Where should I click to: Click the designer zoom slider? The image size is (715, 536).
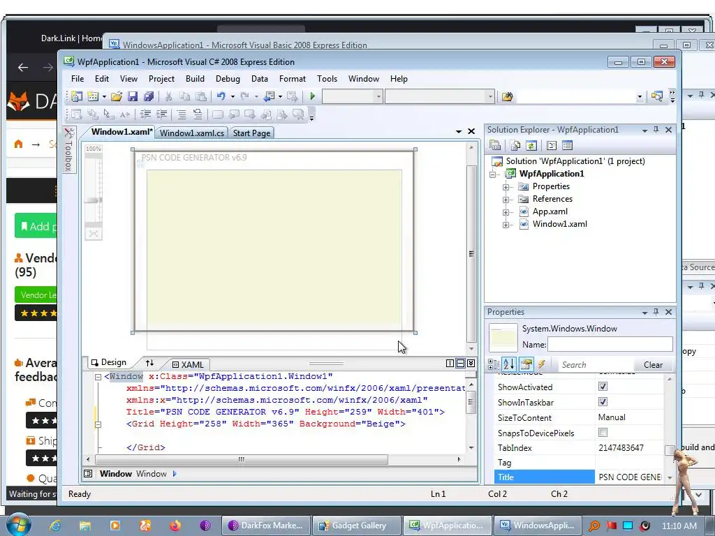(x=94, y=200)
